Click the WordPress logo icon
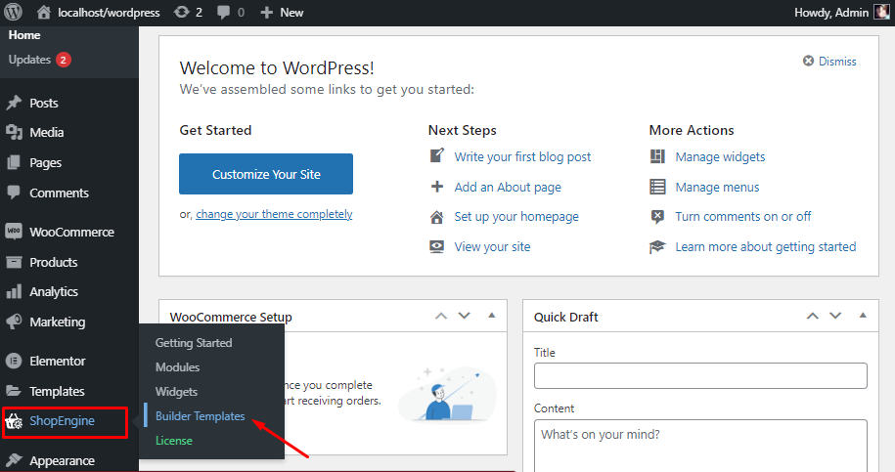 click(14, 13)
